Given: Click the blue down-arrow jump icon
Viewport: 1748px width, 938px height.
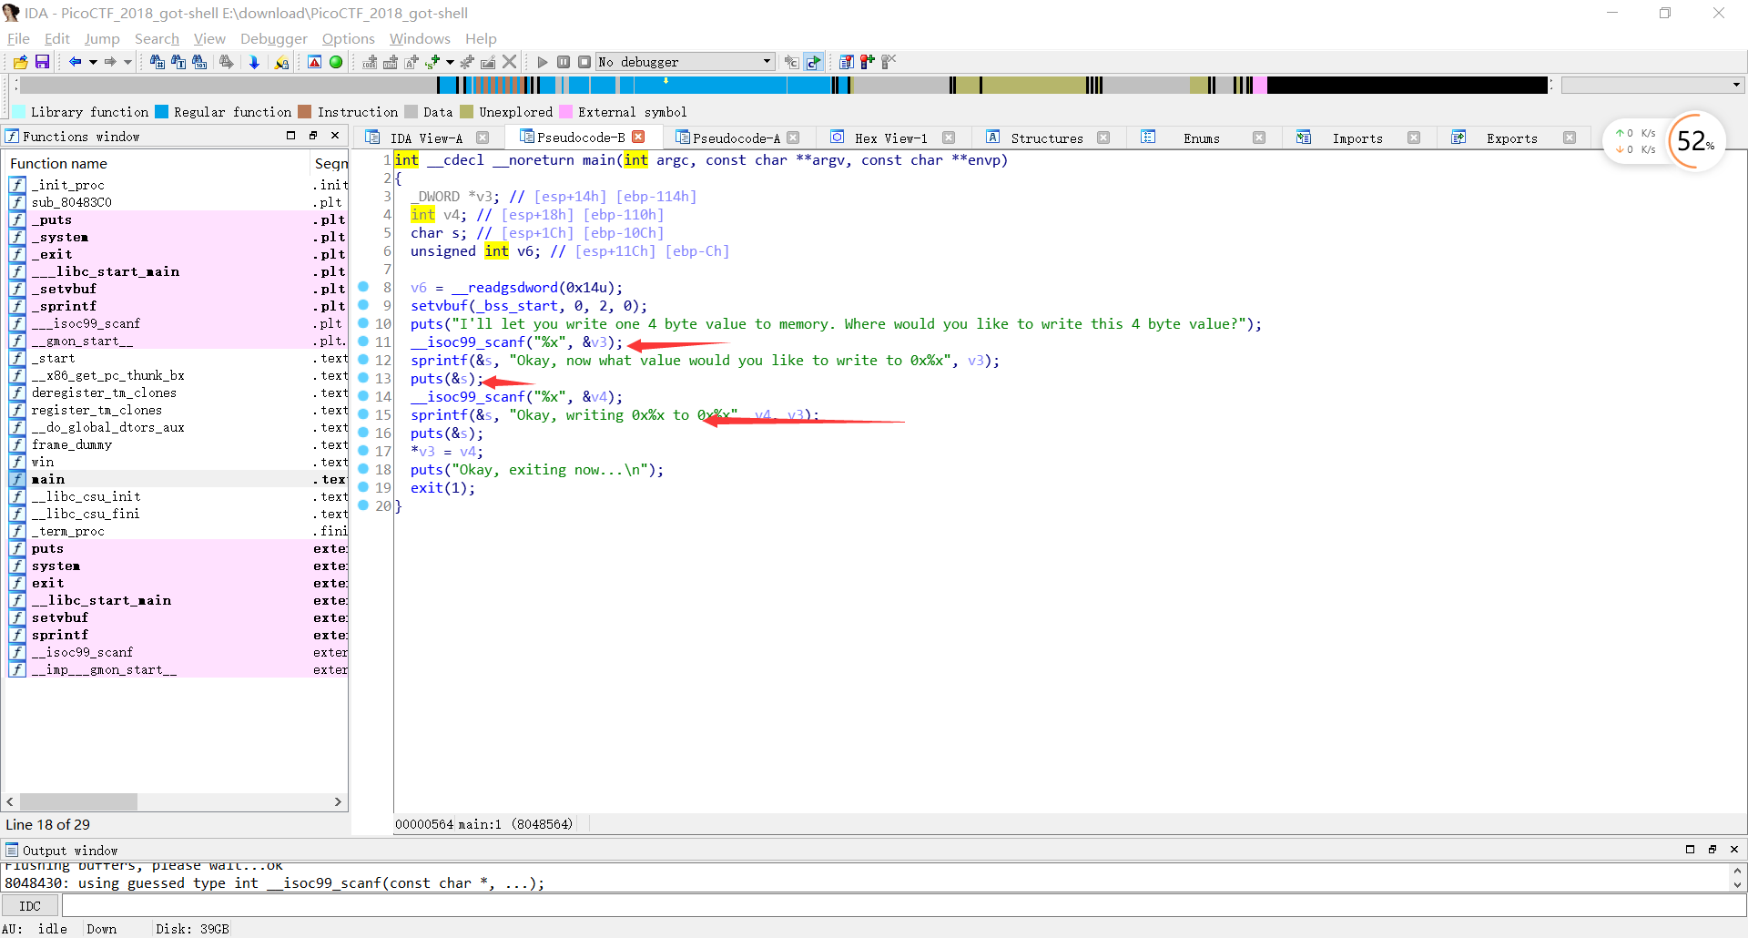Looking at the screenshot, I should [254, 62].
